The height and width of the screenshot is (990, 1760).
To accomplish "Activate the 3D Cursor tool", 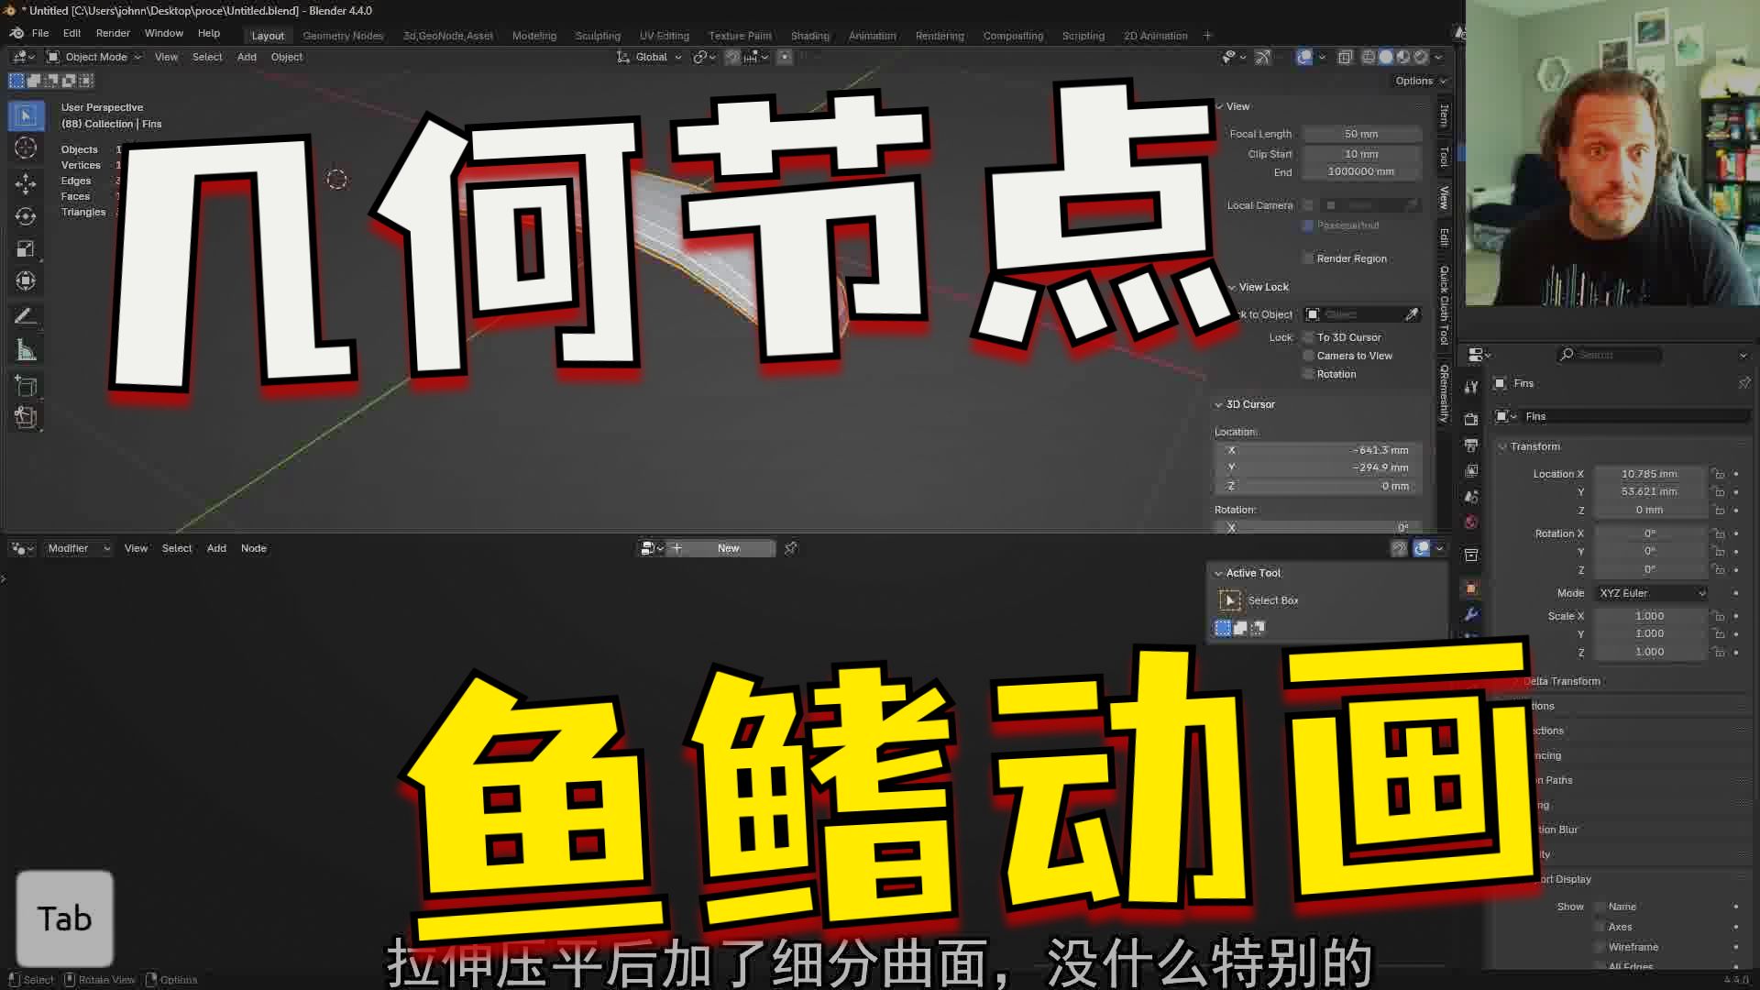I will [x=26, y=148].
